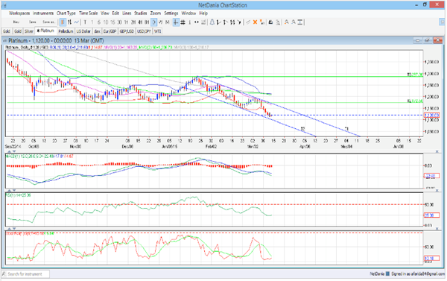
Task: Open the Studies menu
Action: click(x=141, y=13)
